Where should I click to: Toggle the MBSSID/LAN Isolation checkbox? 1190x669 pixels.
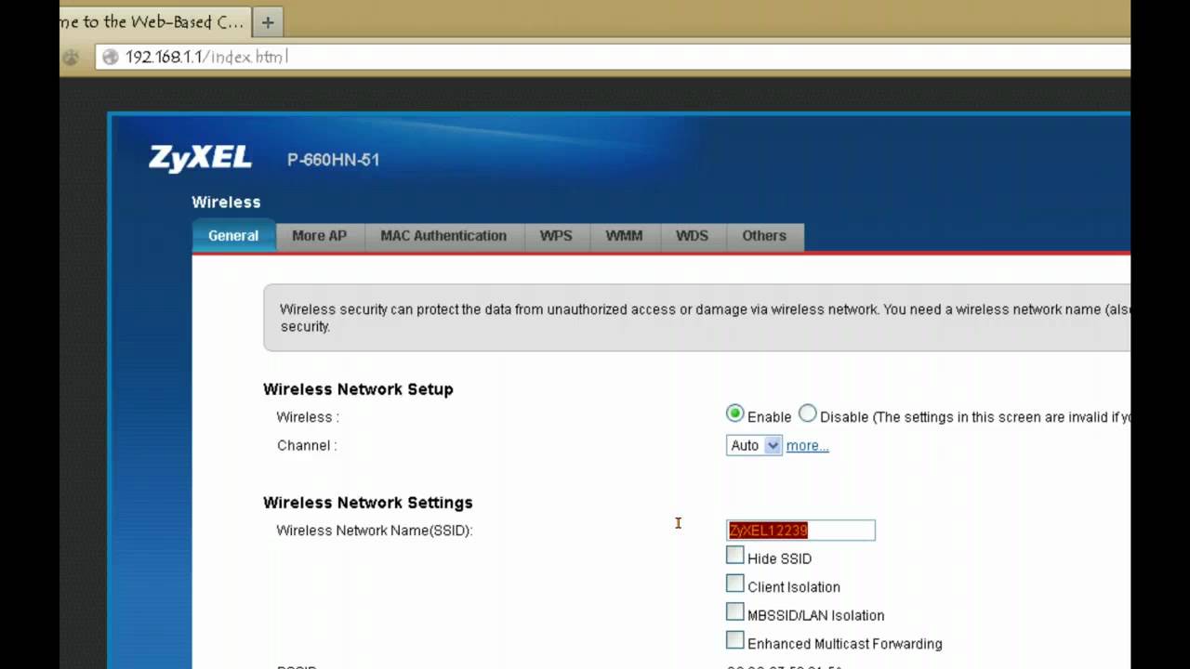point(735,612)
